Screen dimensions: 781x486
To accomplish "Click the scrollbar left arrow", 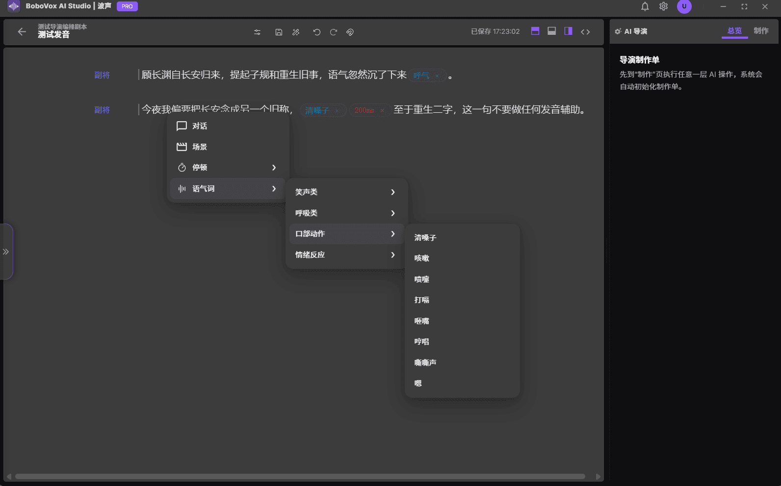I will [x=9, y=477].
